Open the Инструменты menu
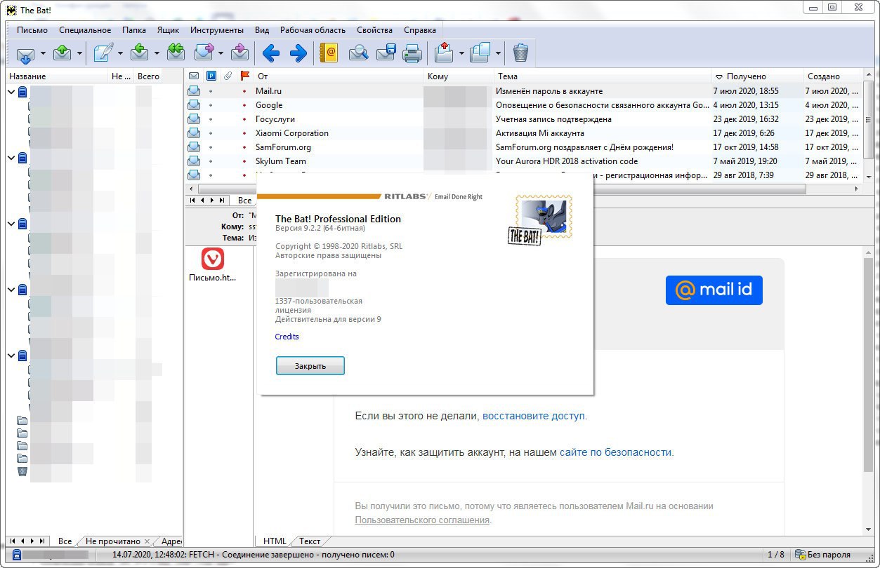The height and width of the screenshot is (568, 880). click(x=217, y=30)
